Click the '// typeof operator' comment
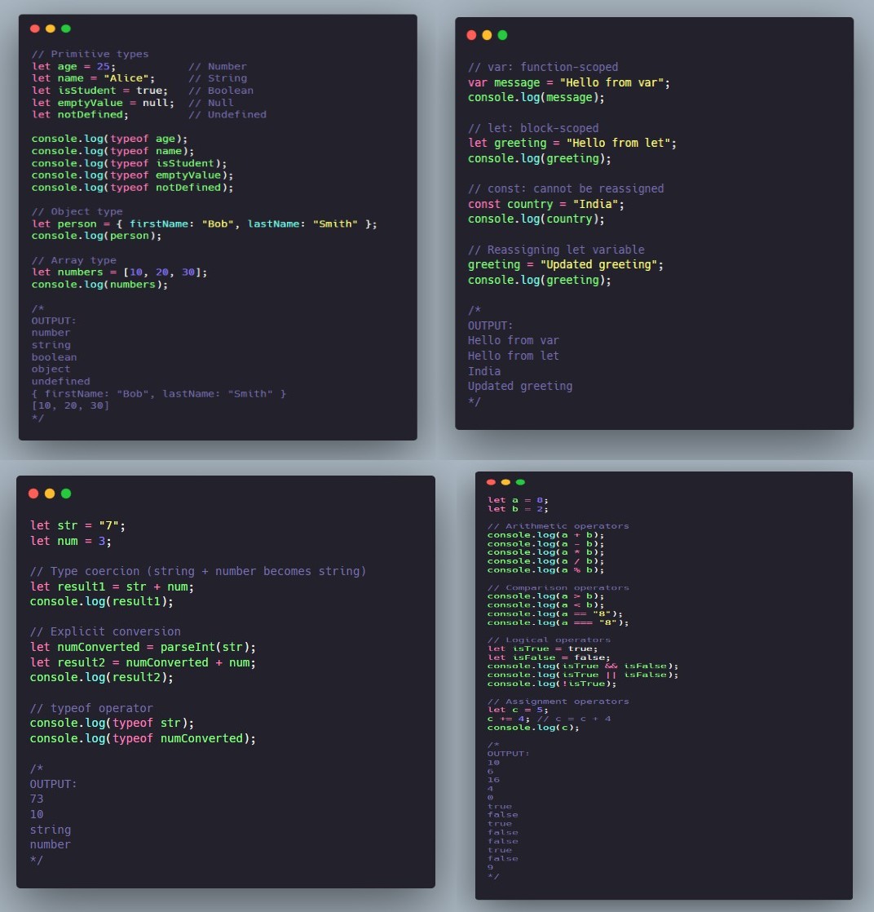The height and width of the screenshot is (912, 874). click(x=91, y=708)
